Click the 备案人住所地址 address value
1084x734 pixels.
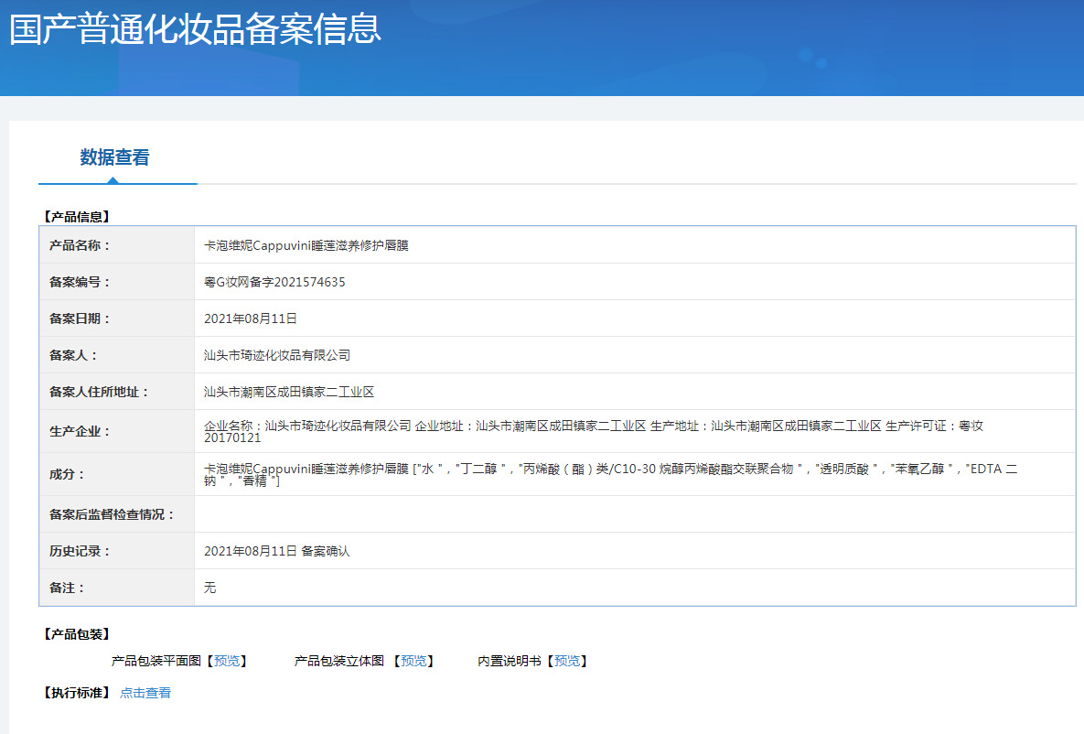coord(289,392)
